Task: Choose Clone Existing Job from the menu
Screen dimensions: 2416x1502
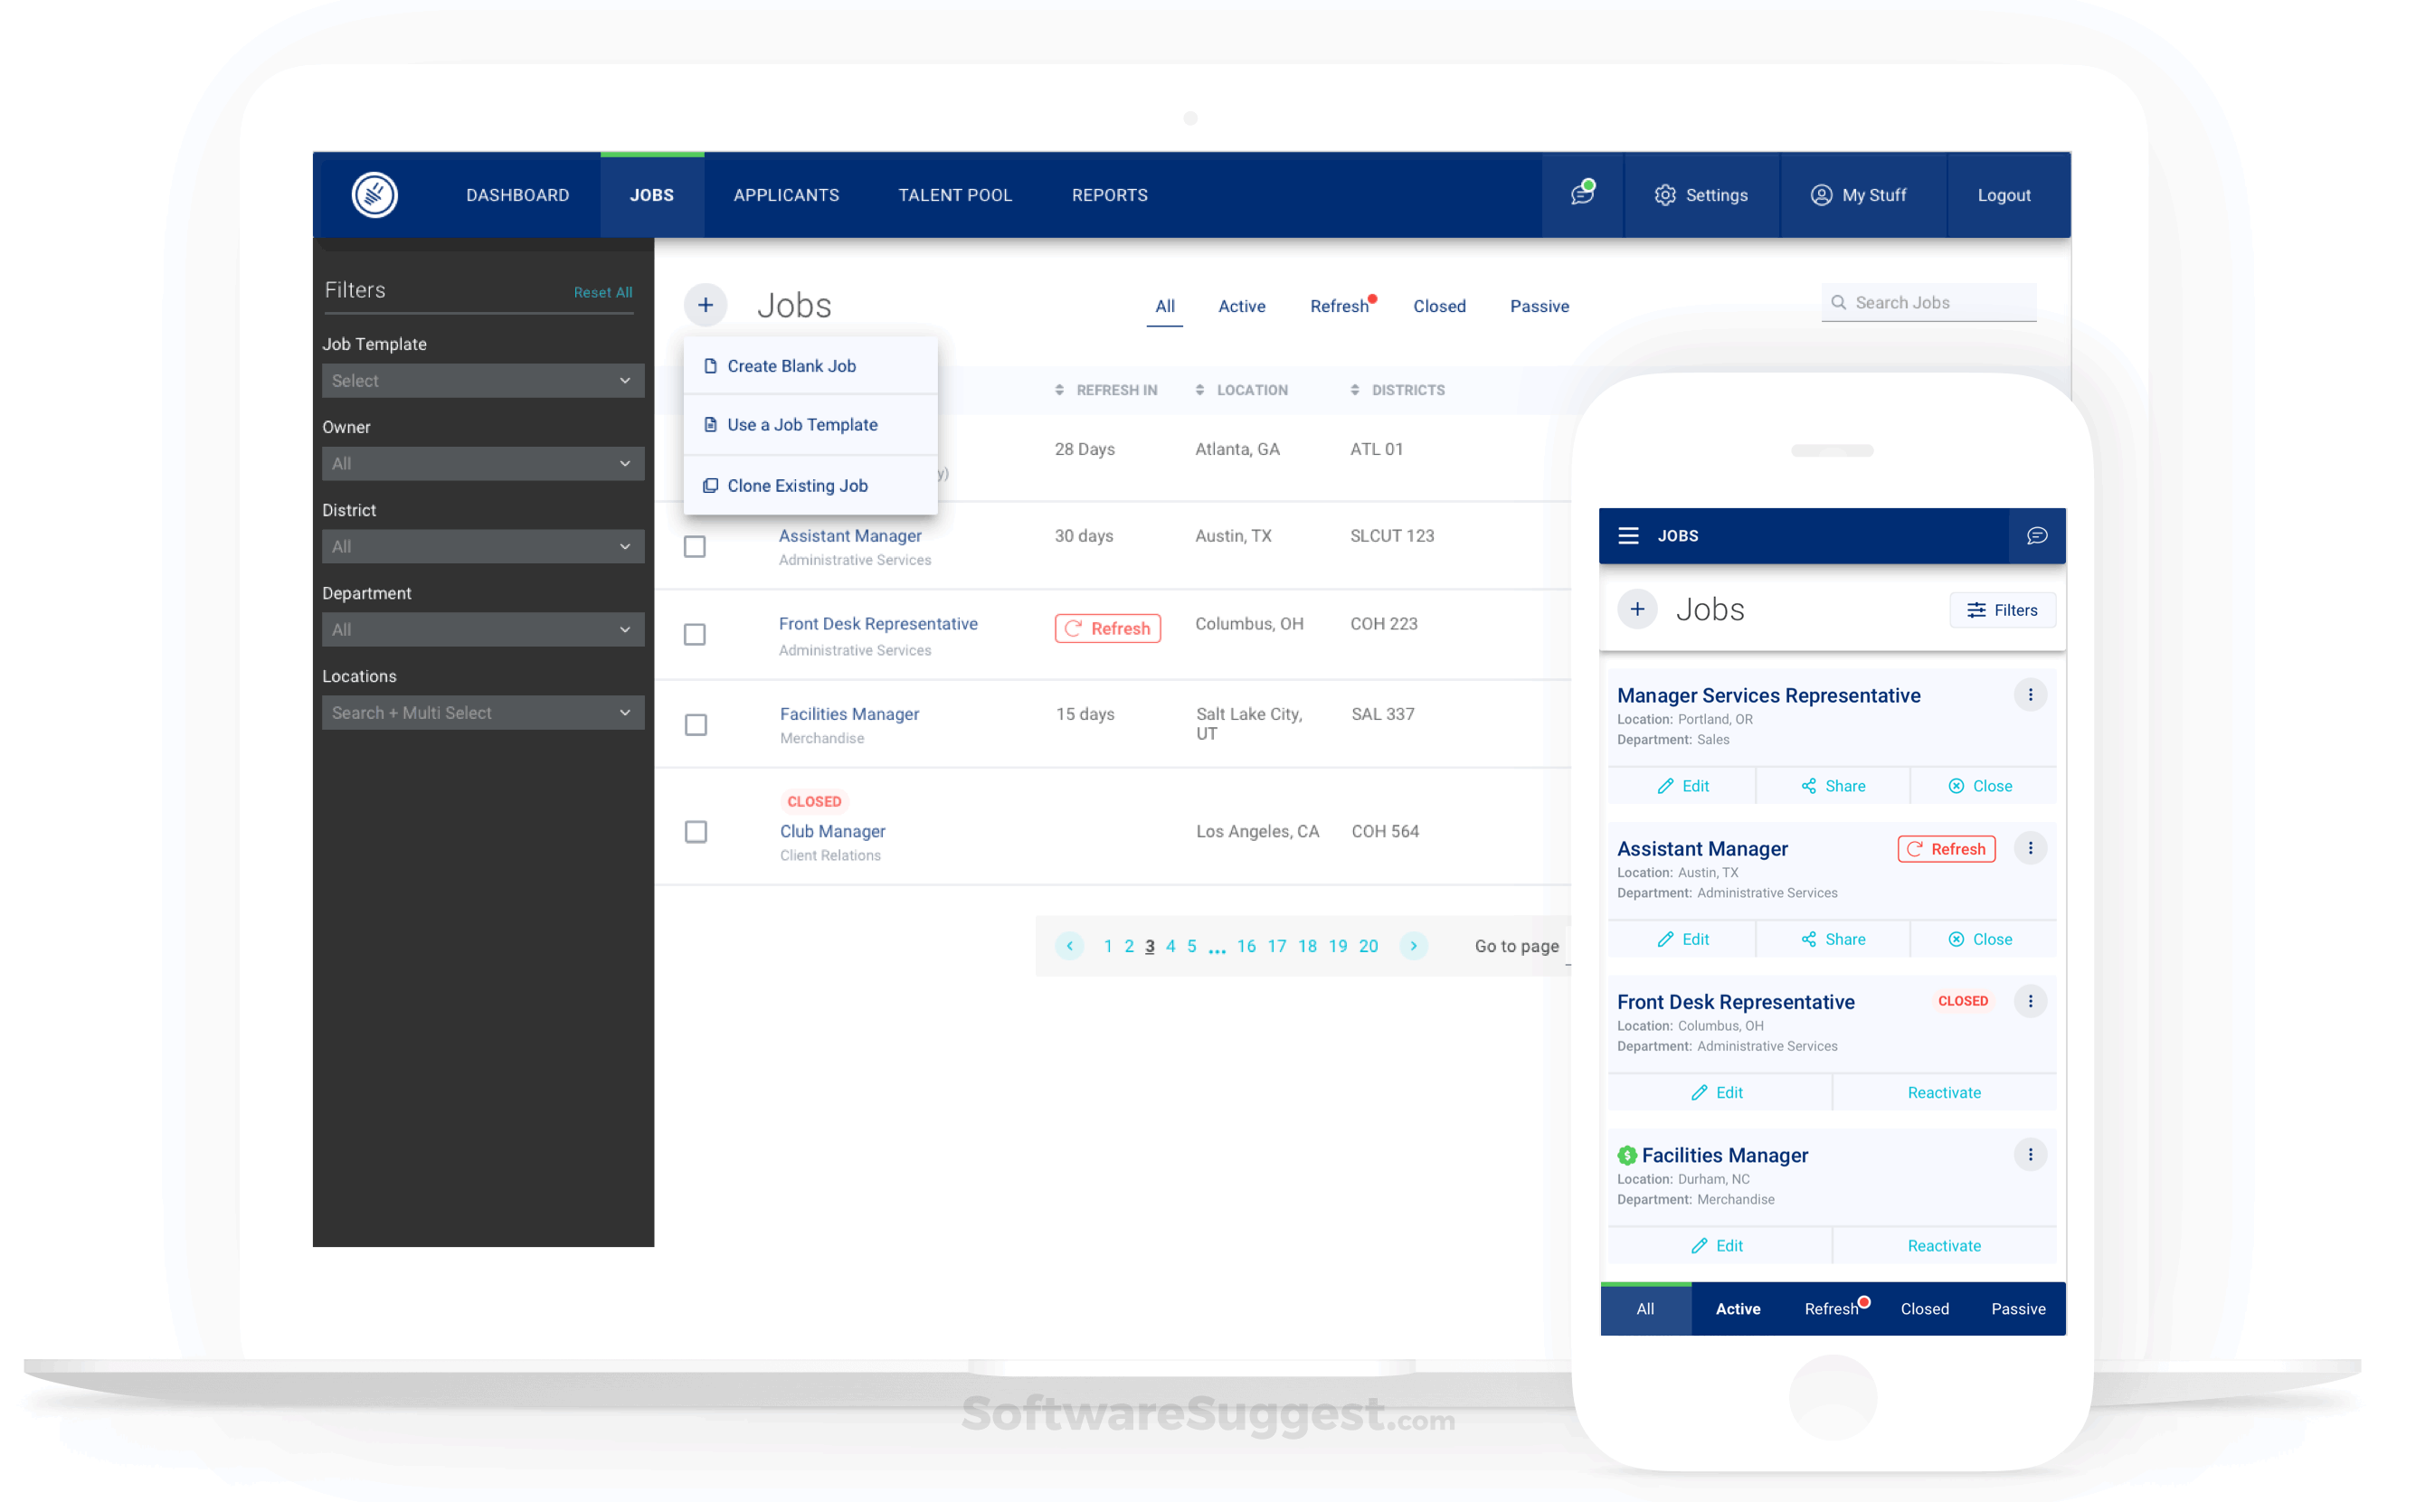Action: [x=797, y=485]
